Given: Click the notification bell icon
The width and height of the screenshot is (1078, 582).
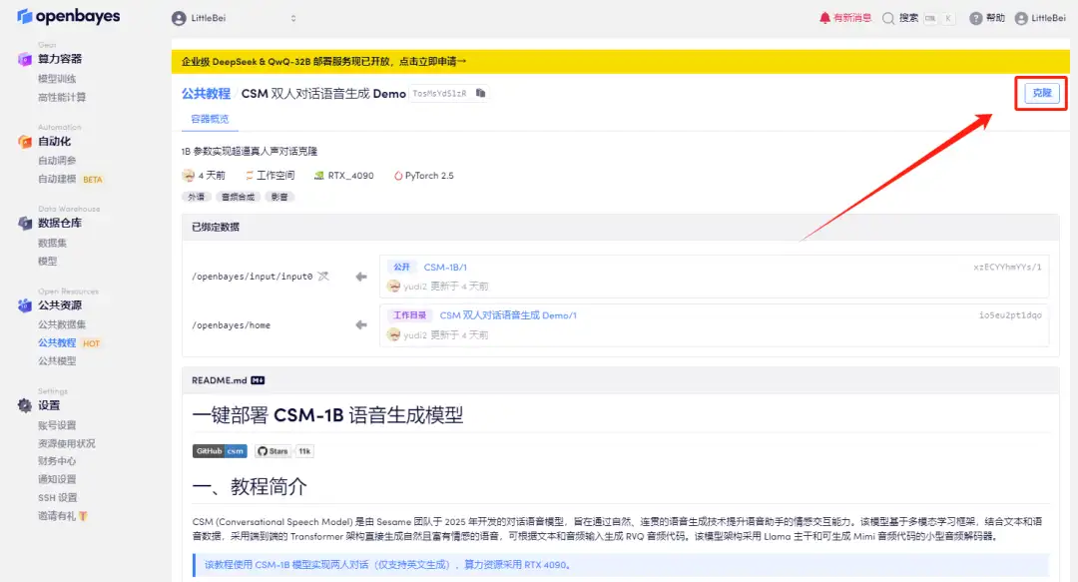Looking at the screenshot, I should [824, 18].
